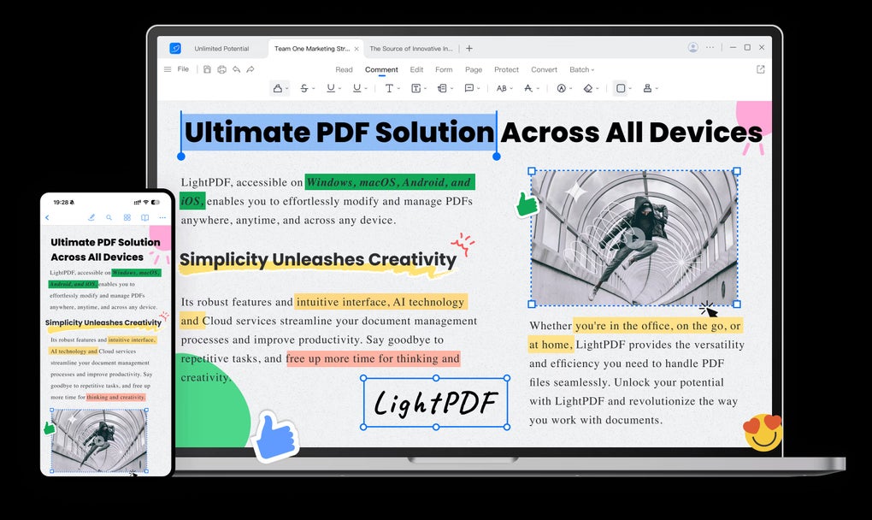Open a new tab with plus button
This screenshot has height=520, width=872.
(469, 49)
